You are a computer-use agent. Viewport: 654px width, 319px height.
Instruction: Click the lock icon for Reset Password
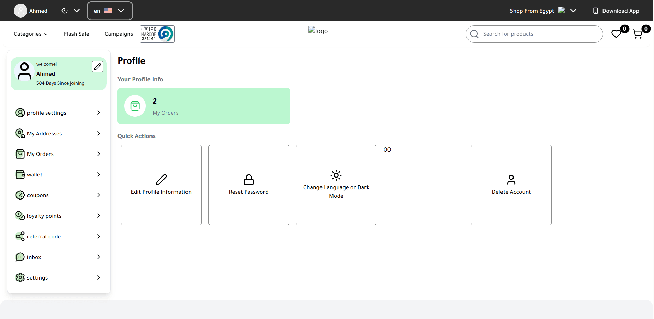click(249, 180)
